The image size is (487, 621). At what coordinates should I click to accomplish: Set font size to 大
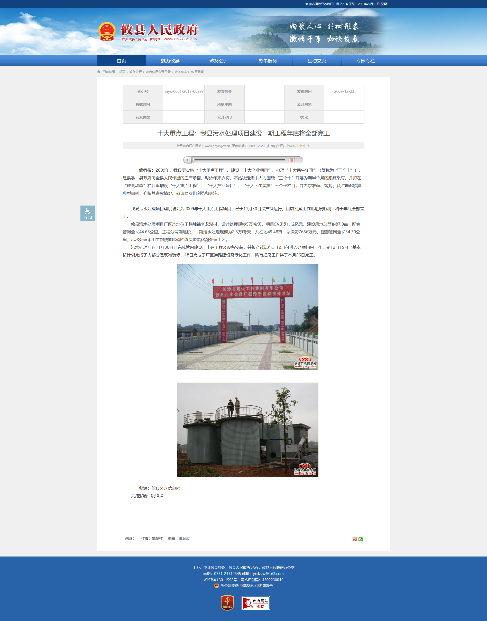309,146
